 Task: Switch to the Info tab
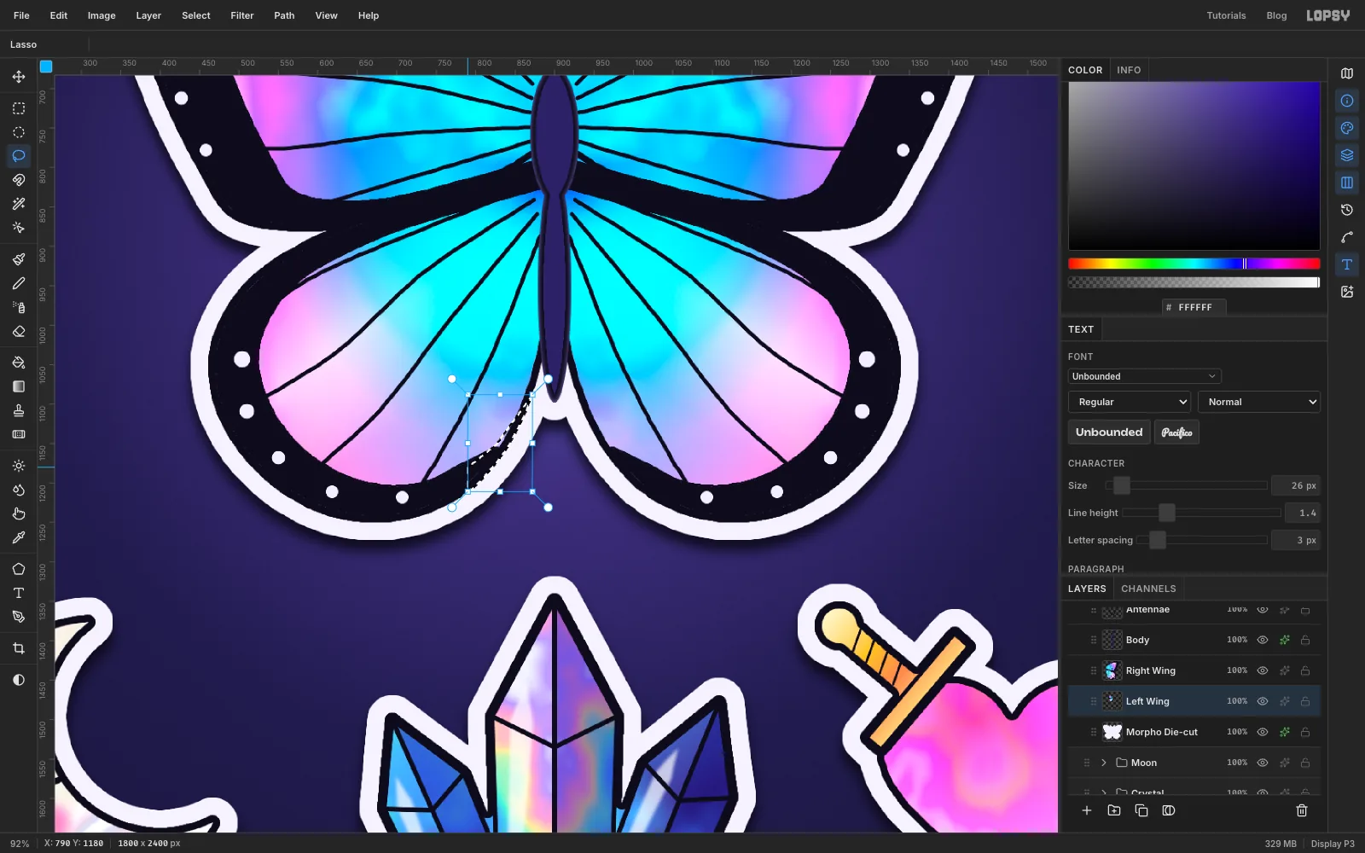pos(1129,70)
